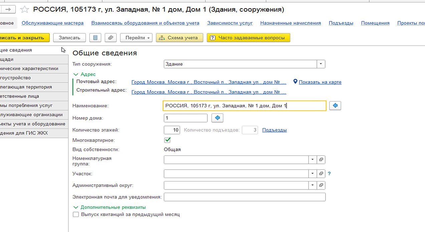Open the Обслуживающие мастера tab

[x=53, y=23]
